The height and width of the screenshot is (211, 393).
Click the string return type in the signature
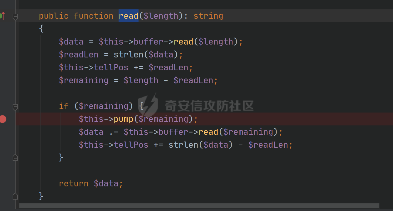(x=208, y=16)
